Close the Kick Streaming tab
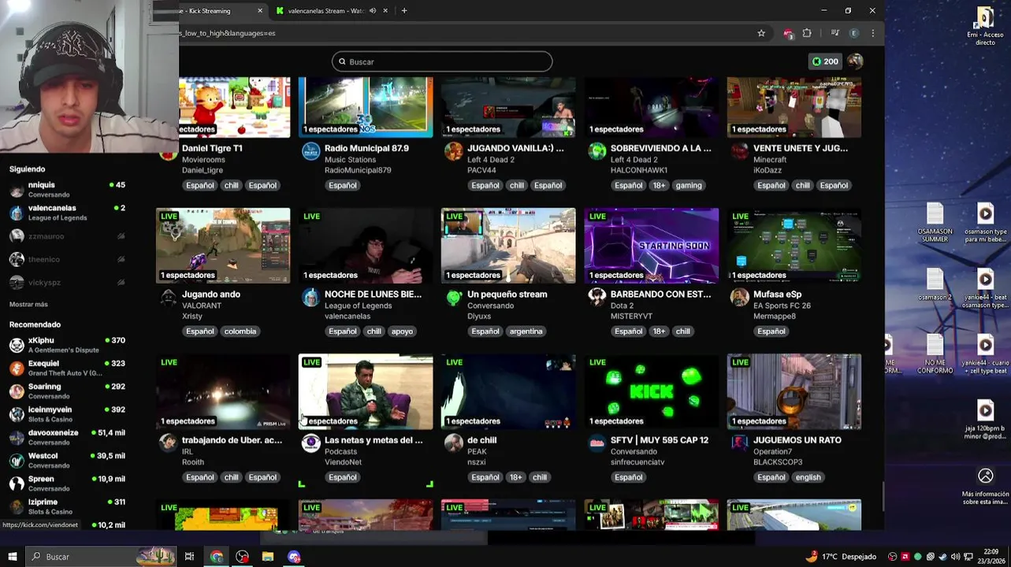Screen dimensions: 1011x567 (x=260, y=11)
